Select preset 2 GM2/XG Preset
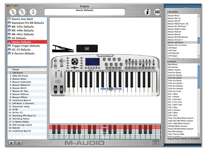 coord(27,76)
